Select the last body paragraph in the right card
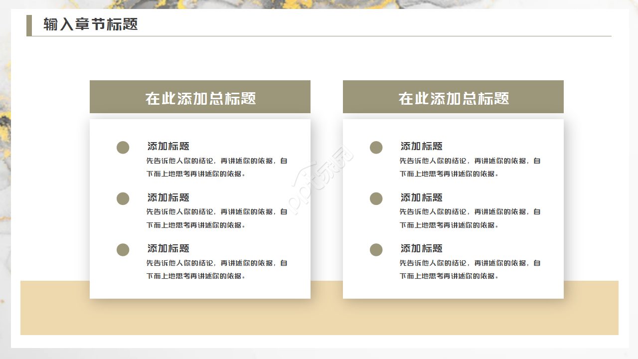This screenshot has width=638, height=359. pyautogui.click(x=470, y=269)
